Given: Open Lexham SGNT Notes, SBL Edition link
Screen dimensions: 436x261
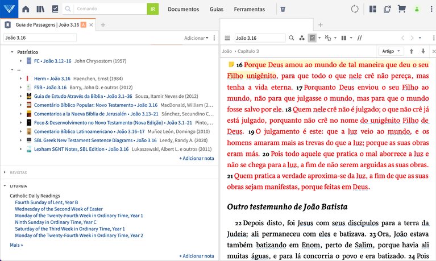Looking at the screenshot, I should (x=81, y=149).
